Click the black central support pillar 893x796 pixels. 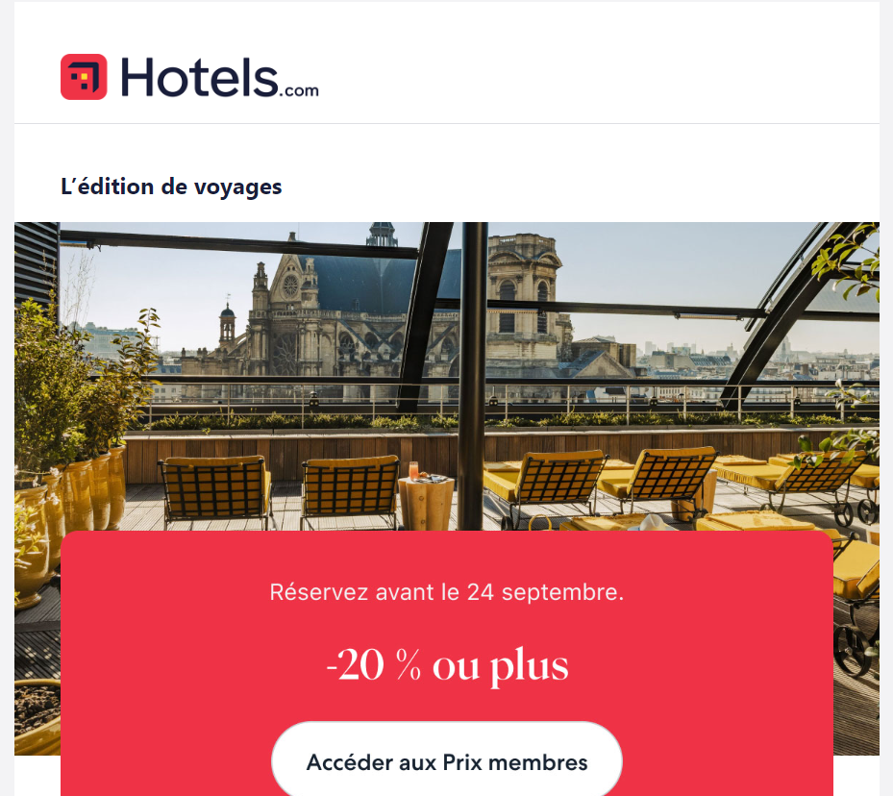pos(474,376)
